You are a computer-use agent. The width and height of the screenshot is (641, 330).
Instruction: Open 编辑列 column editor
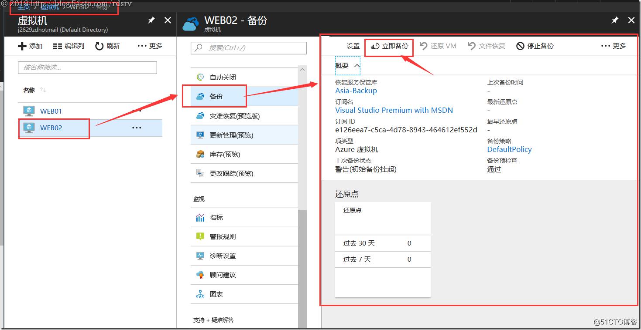click(69, 46)
